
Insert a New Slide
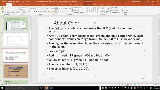[x=18, y=10]
